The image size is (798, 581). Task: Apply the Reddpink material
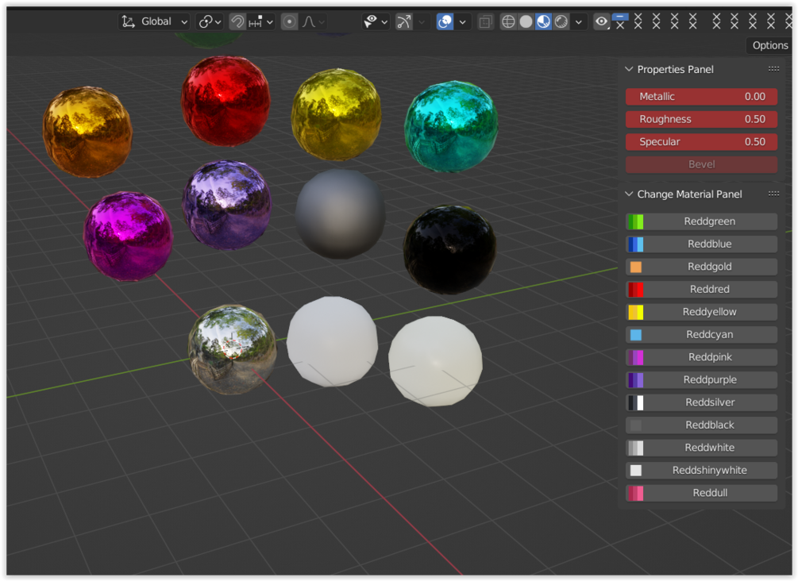[701, 357]
